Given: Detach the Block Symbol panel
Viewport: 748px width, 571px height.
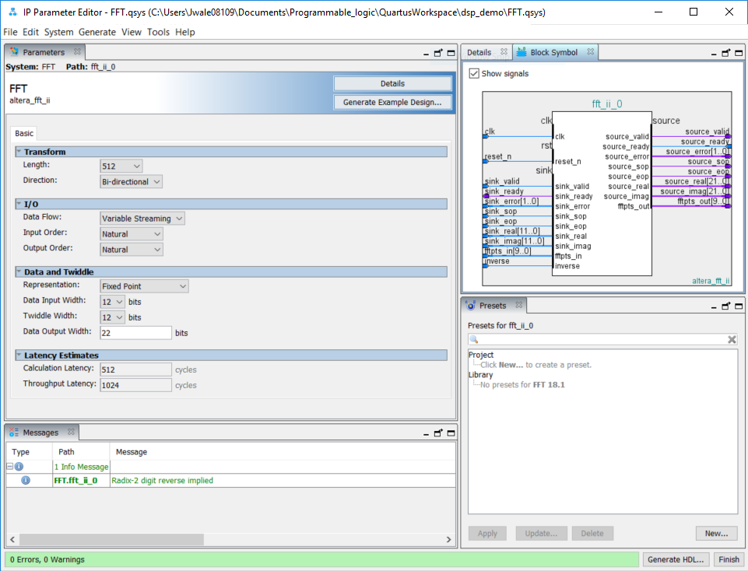Looking at the screenshot, I should click(x=725, y=53).
